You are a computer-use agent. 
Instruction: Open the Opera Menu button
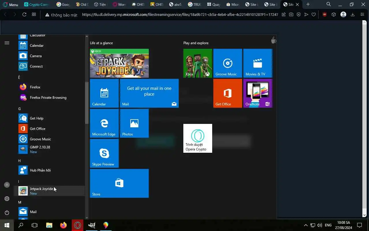click(x=11, y=5)
